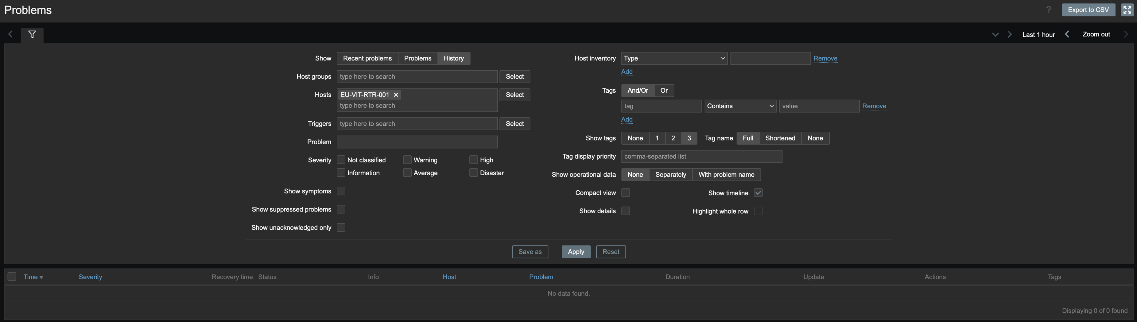The height and width of the screenshot is (322, 1137).
Task: Switch Show to Recent problems
Action: click(367, 58)
